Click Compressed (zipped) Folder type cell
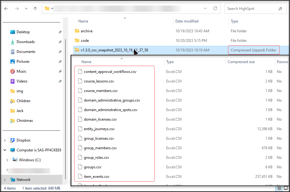The image size is (290, 192). tap(253, 50)
